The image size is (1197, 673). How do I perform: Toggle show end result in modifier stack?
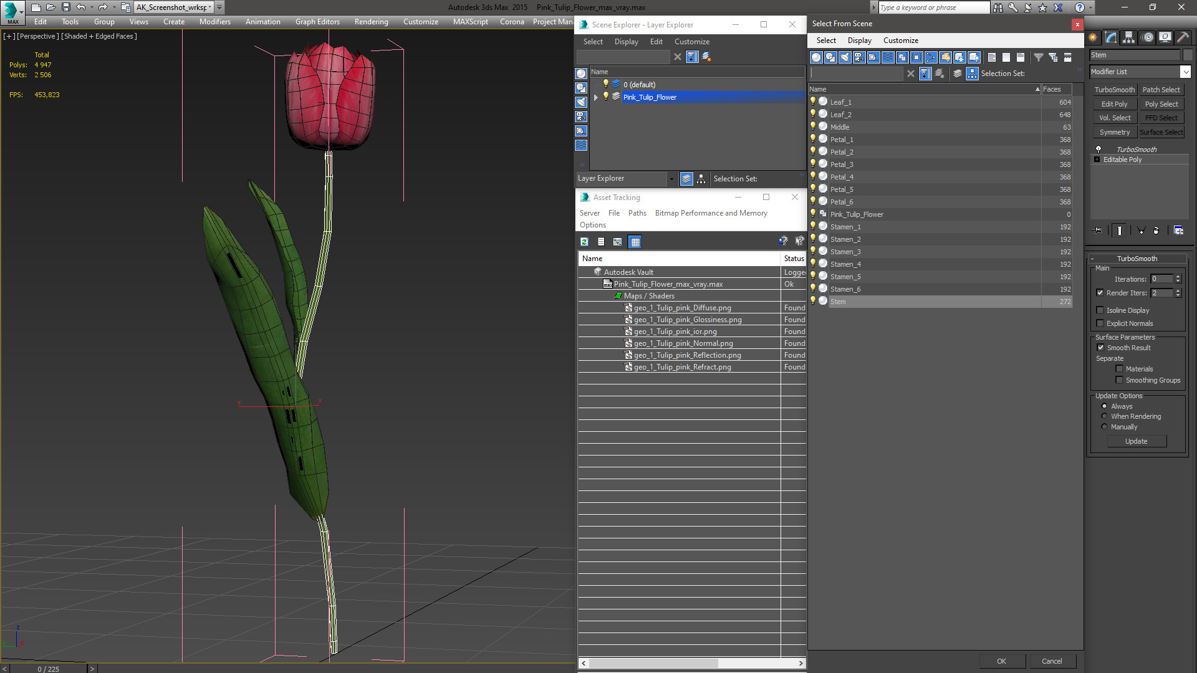pos(1120,231)
